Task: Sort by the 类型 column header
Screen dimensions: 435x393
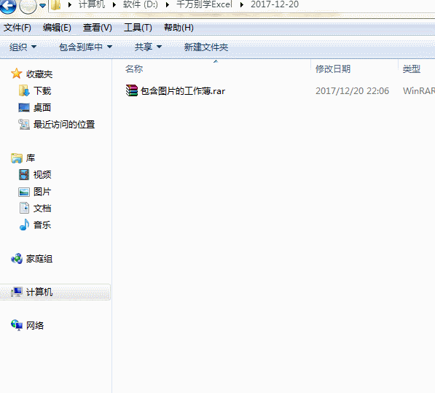Action: point(412,69)
